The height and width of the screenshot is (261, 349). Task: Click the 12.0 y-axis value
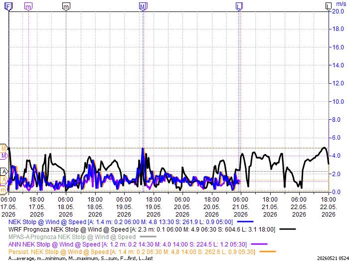(x=338, y=83)
